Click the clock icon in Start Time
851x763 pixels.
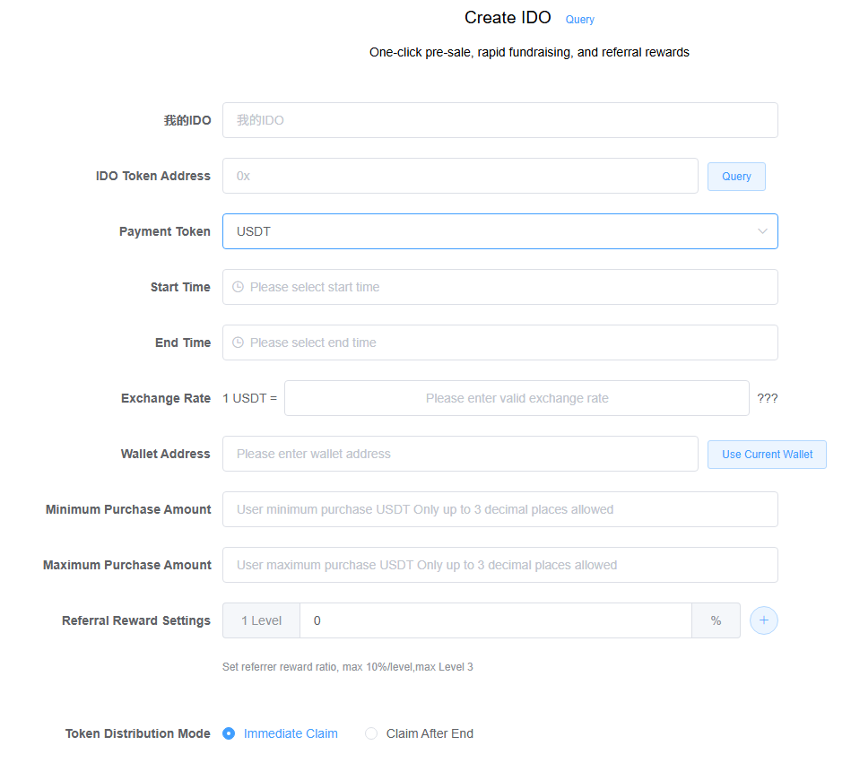[238, 287]
